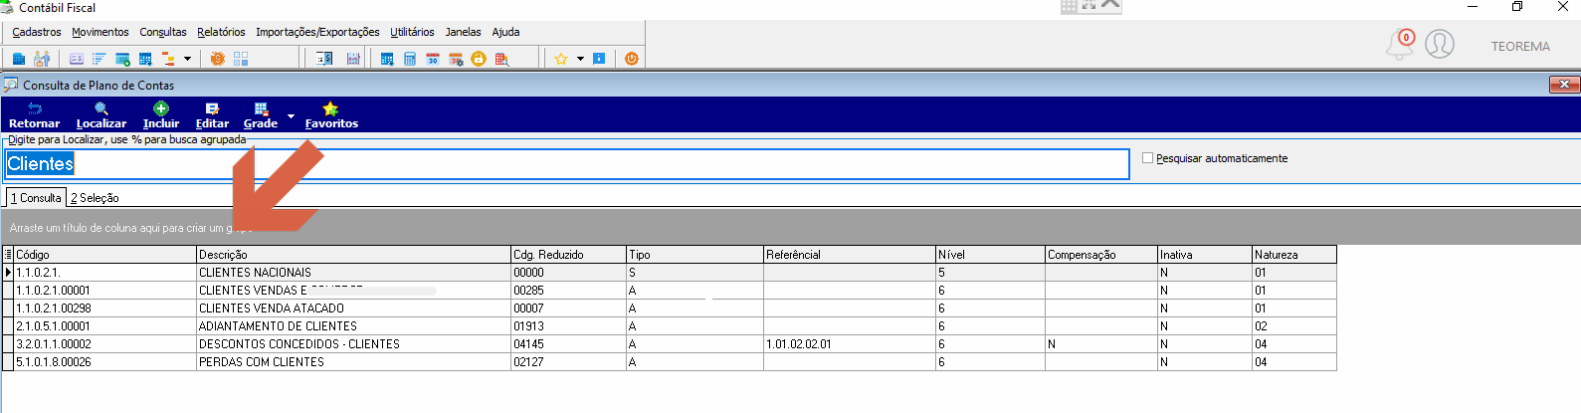Expand the dropdown next to star icon
The image size is (1581, 413).
tap(580, 59)
